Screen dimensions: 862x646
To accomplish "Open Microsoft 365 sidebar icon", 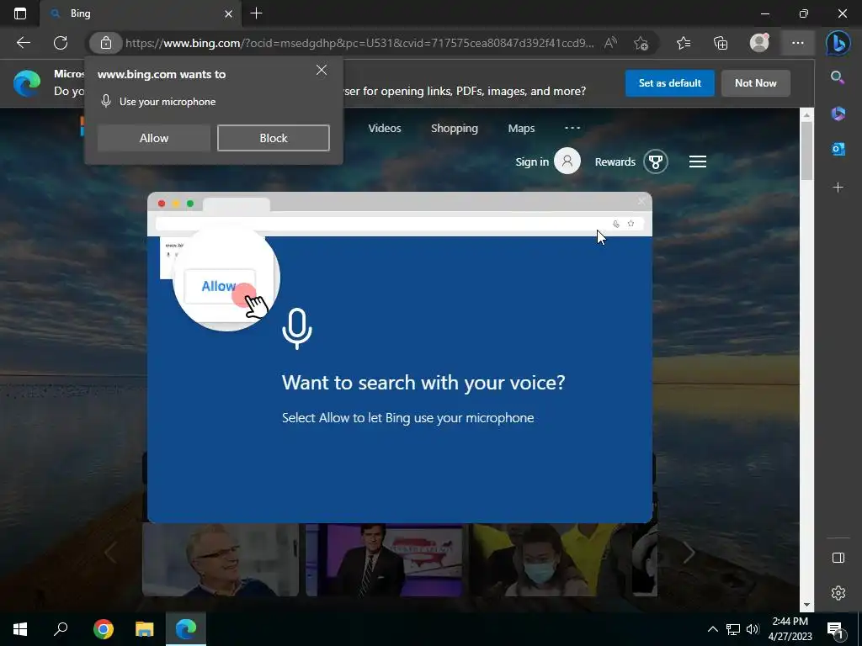I will tap(838, 114).
